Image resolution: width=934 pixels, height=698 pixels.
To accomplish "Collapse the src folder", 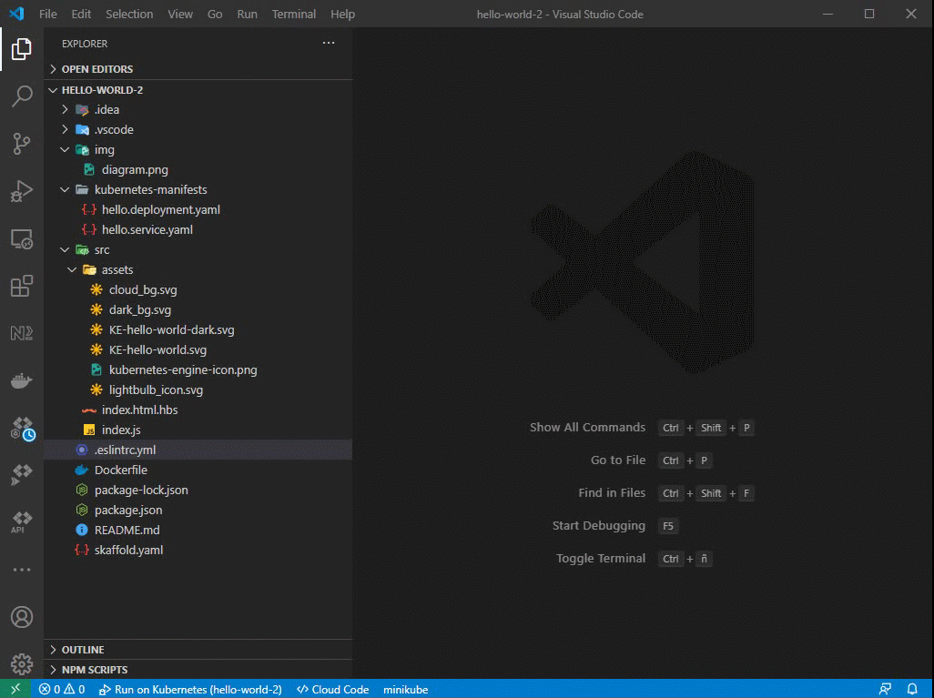I will pos(198,249).
